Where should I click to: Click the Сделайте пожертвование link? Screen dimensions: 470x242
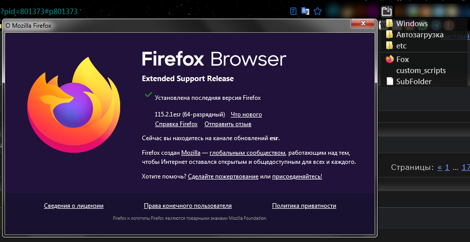(223, 176)
